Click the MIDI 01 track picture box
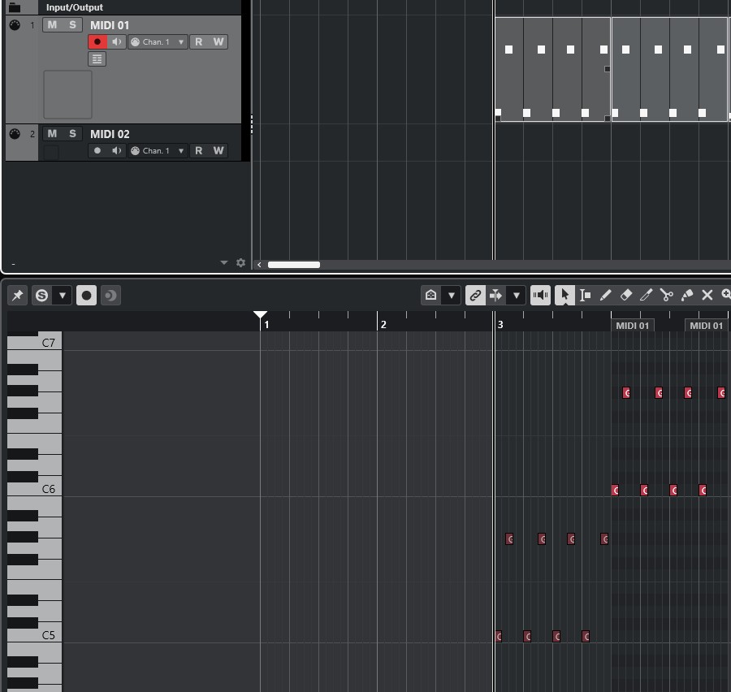Image resolution: width=731 pixels, height=692 pixels. click(67, 95)
